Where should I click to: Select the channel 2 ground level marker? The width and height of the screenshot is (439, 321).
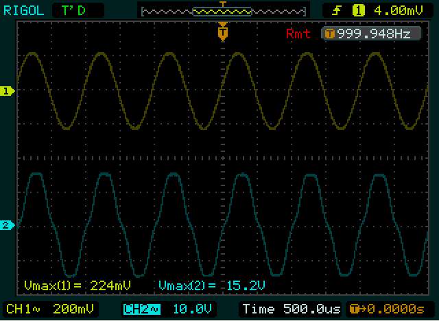(x=8, y=225)
